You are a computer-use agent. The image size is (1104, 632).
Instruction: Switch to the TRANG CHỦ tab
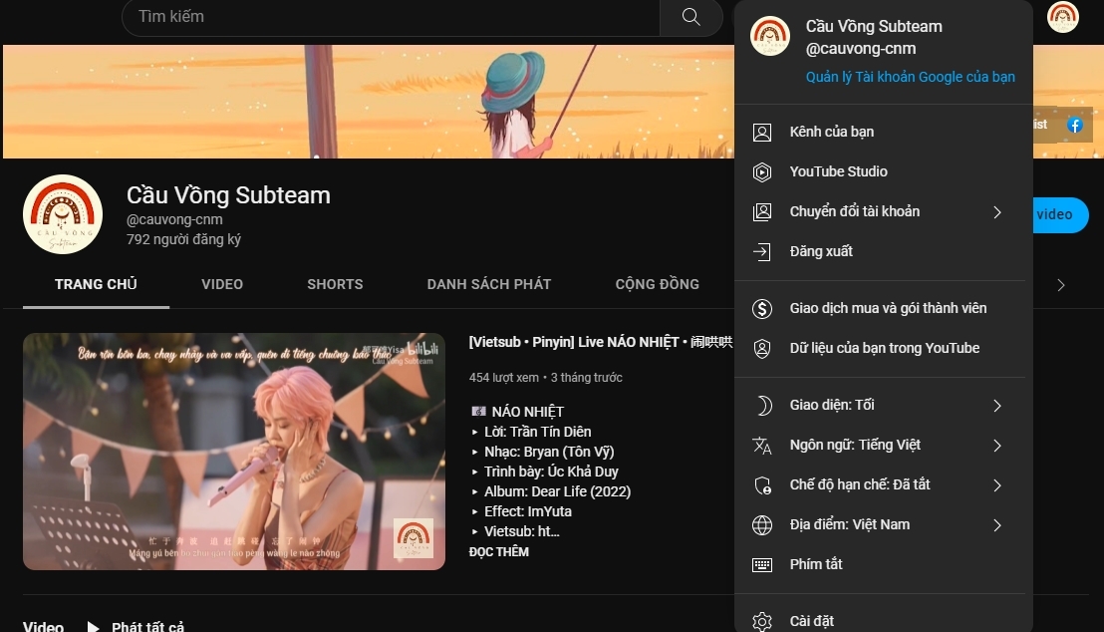(x=96, y=285)
